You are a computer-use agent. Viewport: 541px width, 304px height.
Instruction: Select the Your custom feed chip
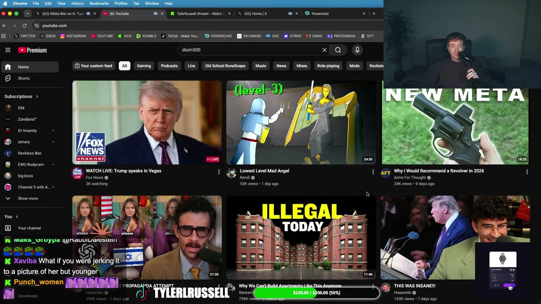point(93,66)
